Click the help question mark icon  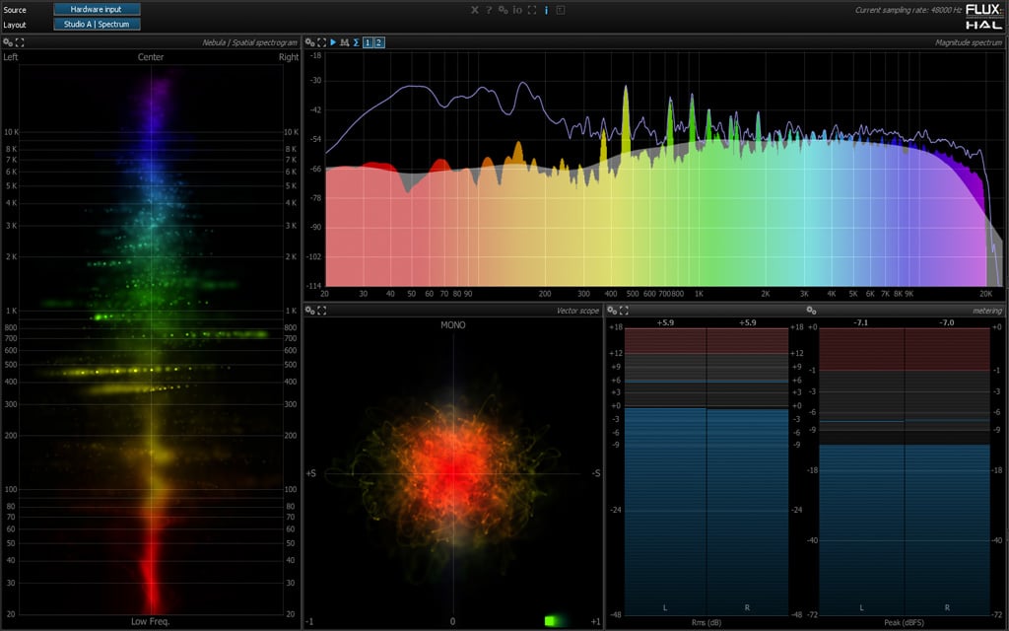pos(489,10)
